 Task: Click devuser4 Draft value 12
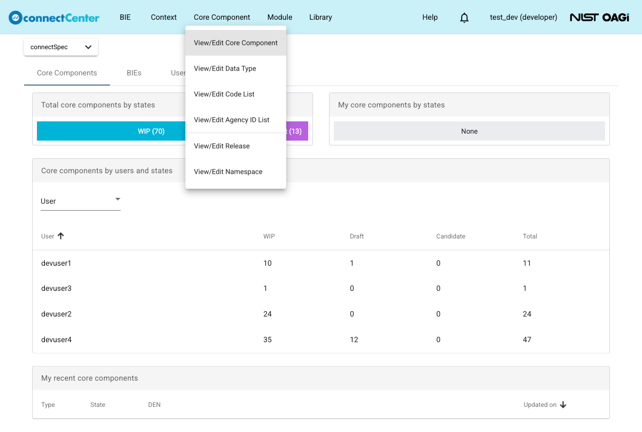[x=354, y=340]
